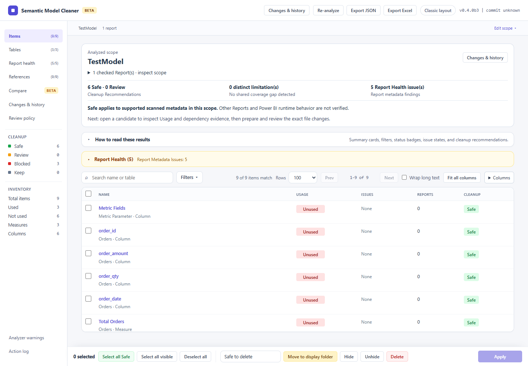Image resolution: width=528 pixels, height=366 pixels.
Task: Open Changes & history in sidebar
Action: point(33,105)
